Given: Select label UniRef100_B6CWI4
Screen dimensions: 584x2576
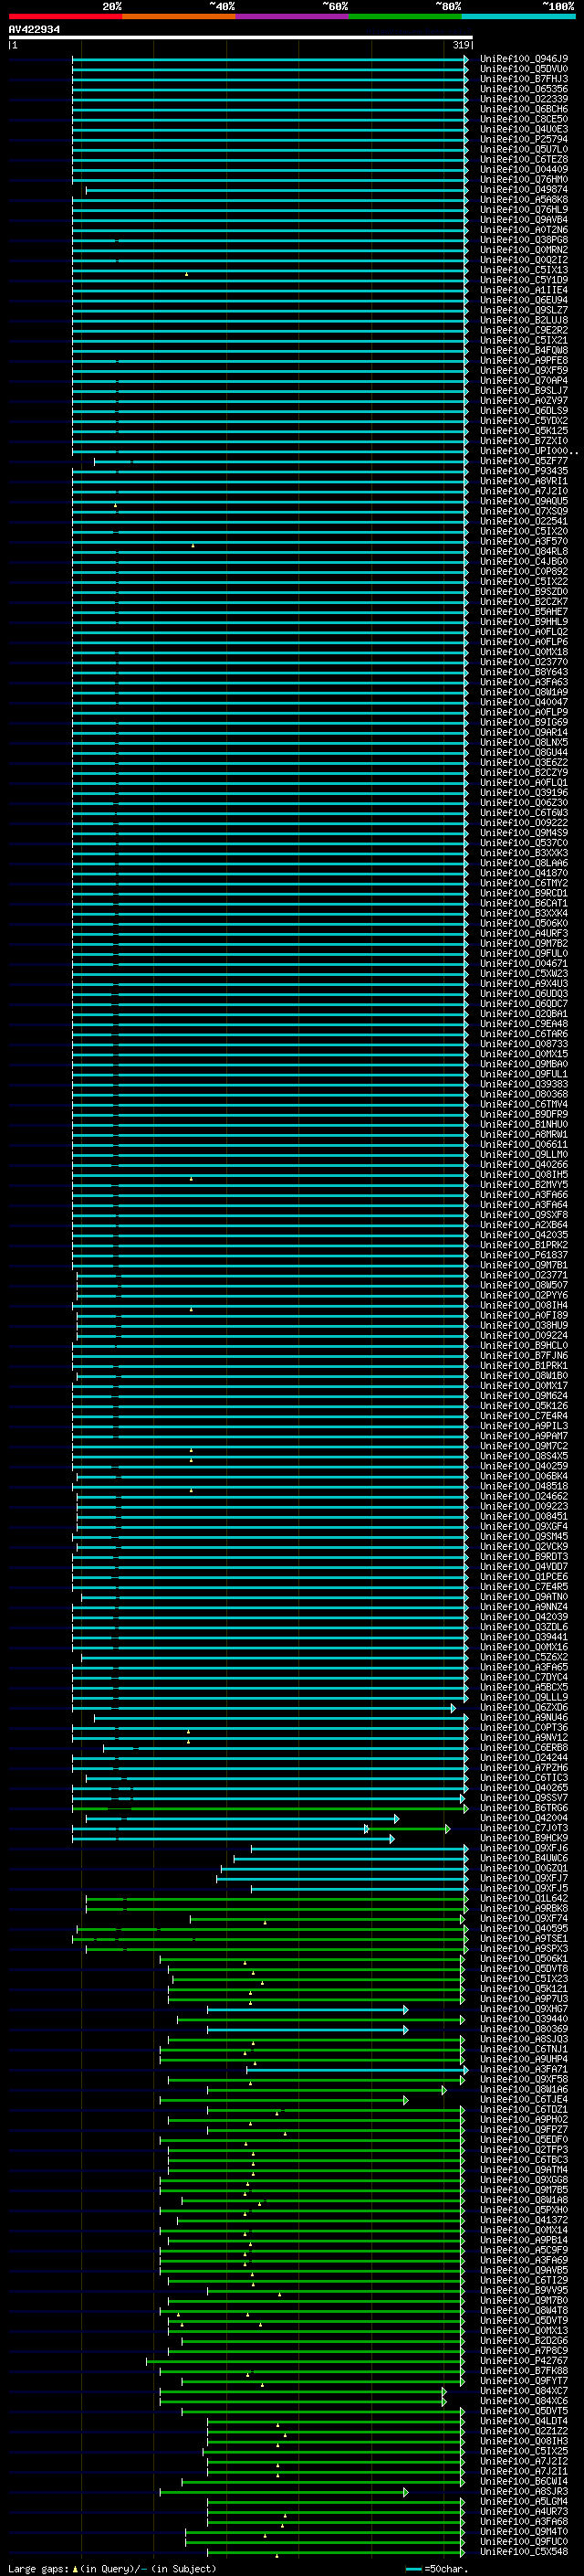Looking at the screenshot, I should pos(524,2481).
